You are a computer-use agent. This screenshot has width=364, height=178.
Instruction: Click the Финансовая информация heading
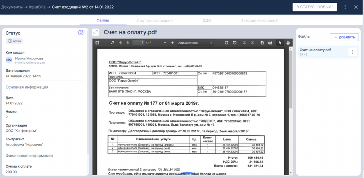[29, 156]
